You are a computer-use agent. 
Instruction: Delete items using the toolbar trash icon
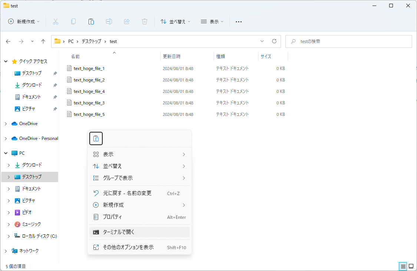point(144,21)
